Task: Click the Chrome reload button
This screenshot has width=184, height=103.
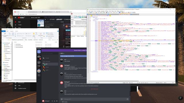Action: (x=18, y=14)
